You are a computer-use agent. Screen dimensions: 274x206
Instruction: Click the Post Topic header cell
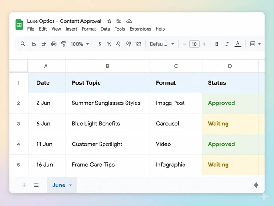[108, 83]
